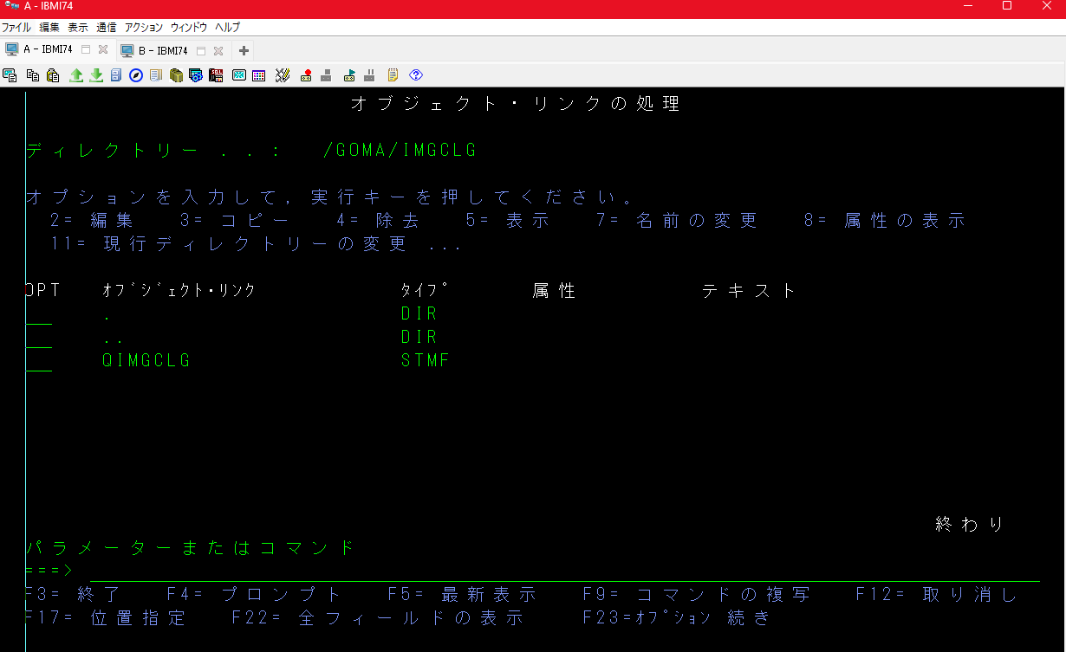Click the /GOMA/IMGCLG directory path

(400, 151)
